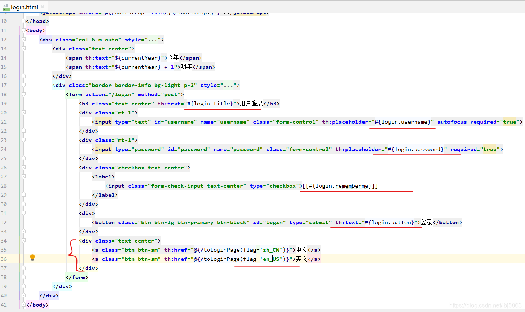This screenshot has width=525, height=312.
Task: Click the action="/login" attribute on line 18
Action: point(110,94)
